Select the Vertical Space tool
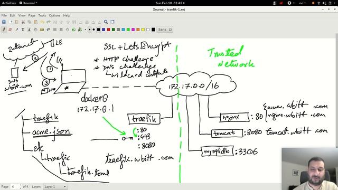The image size is (338, 190). (61, 30)
